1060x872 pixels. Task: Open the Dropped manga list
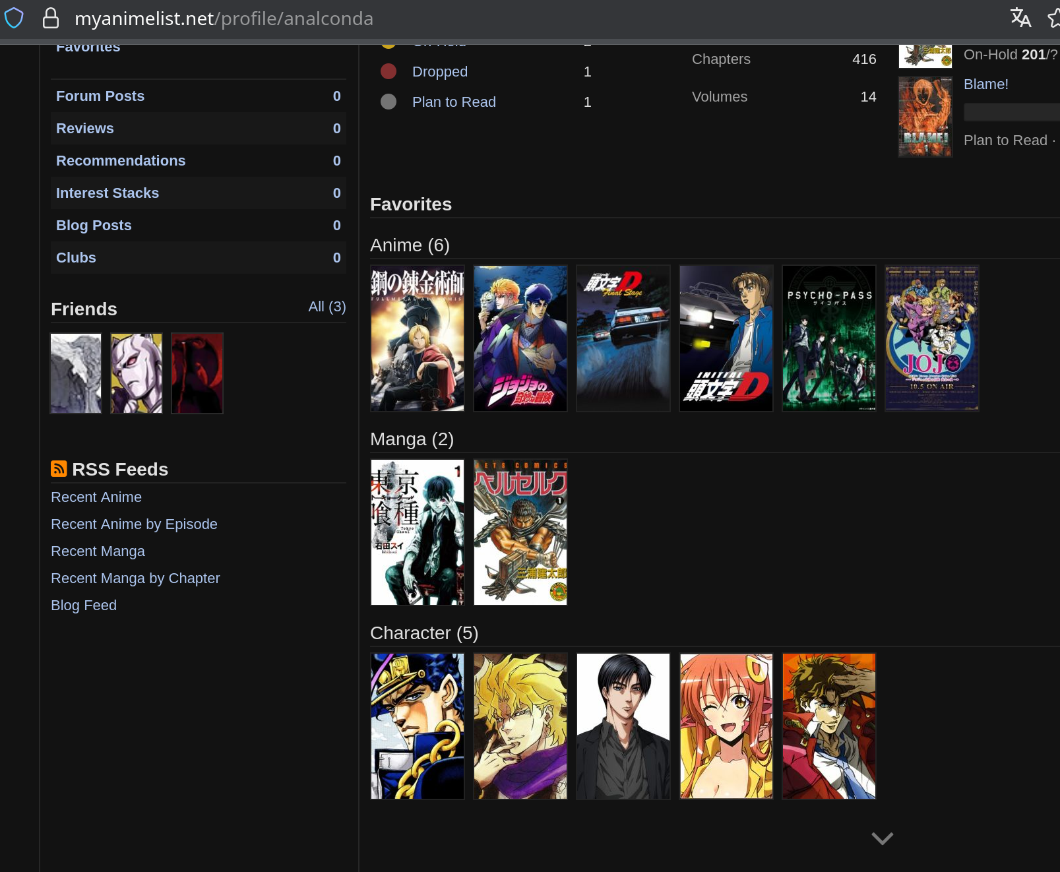440,72
